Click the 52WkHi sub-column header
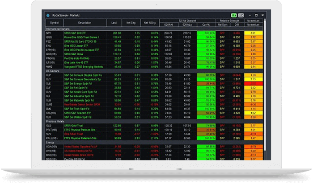Screen dimensions: 313x184 click(x=169, y=25)
